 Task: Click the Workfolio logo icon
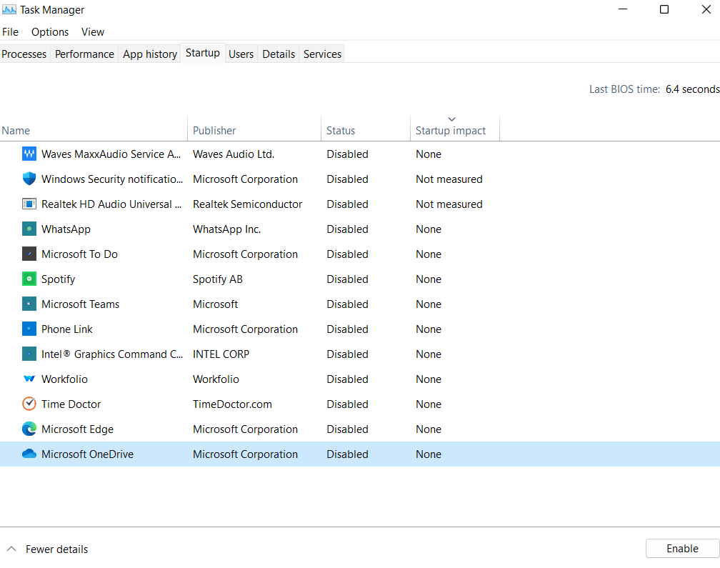pyautogui.click(x=29, y=379)
